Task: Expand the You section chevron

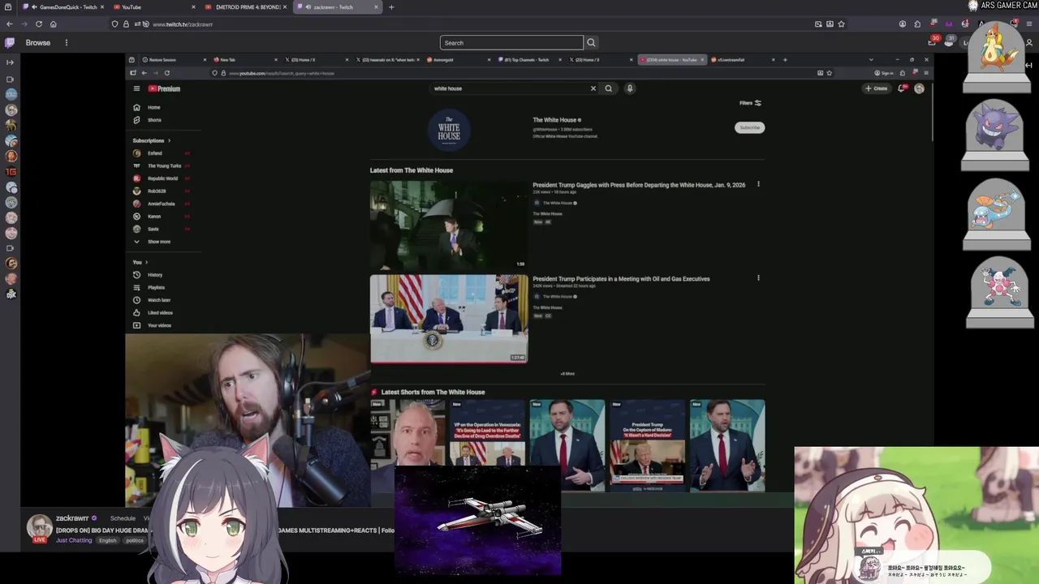Action: tap(146, 262)
